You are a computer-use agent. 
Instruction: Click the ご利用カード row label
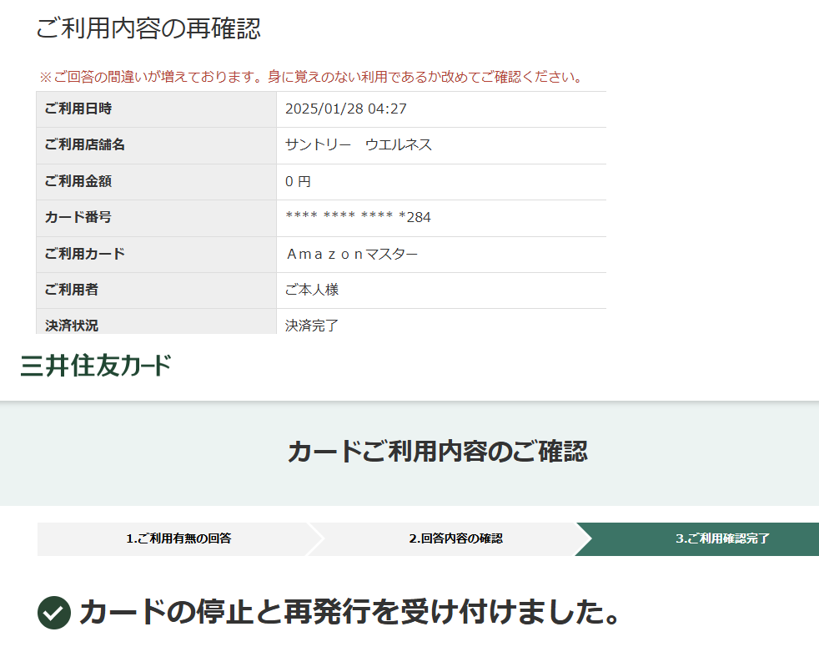point(85,254)
